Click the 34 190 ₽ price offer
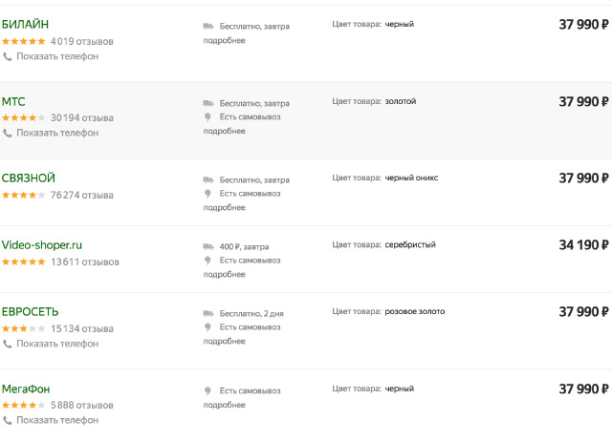Viewport: 612px width, 441px height. [583, 245]
